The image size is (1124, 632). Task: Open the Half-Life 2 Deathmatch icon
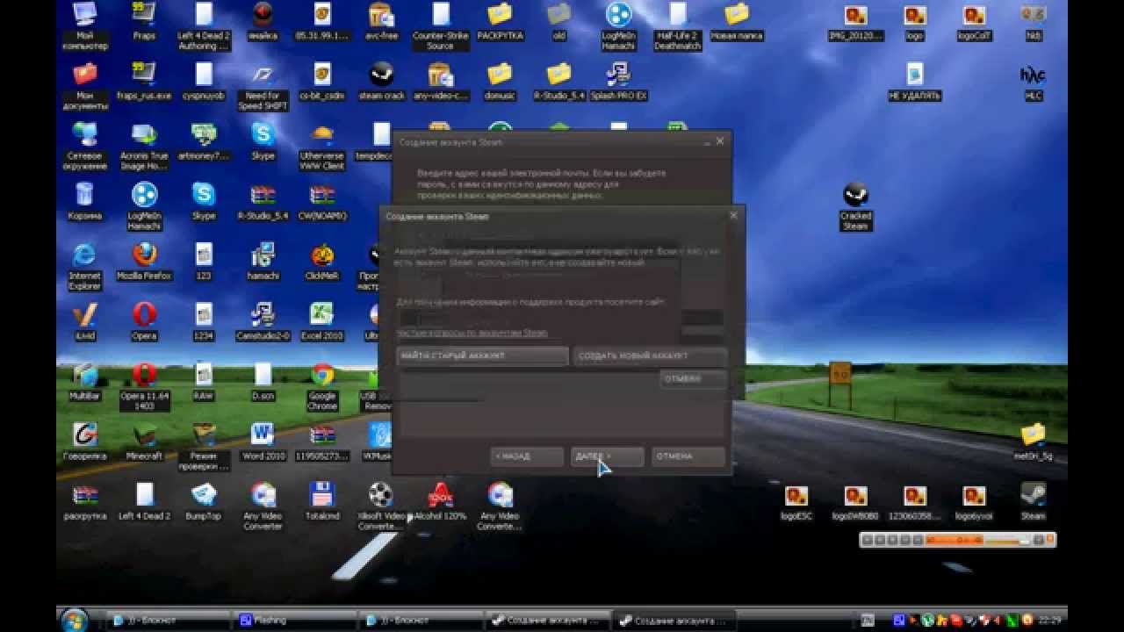[678, 26]
